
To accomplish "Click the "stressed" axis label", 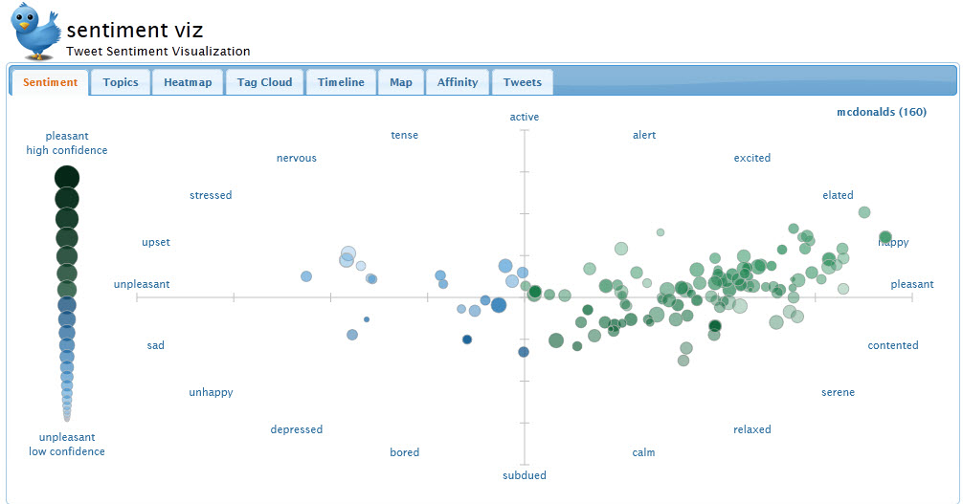I will click(211, 195).
